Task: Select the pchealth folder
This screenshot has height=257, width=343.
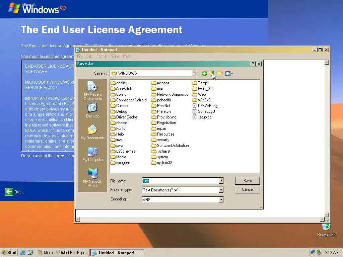Action: coord(161,100)
